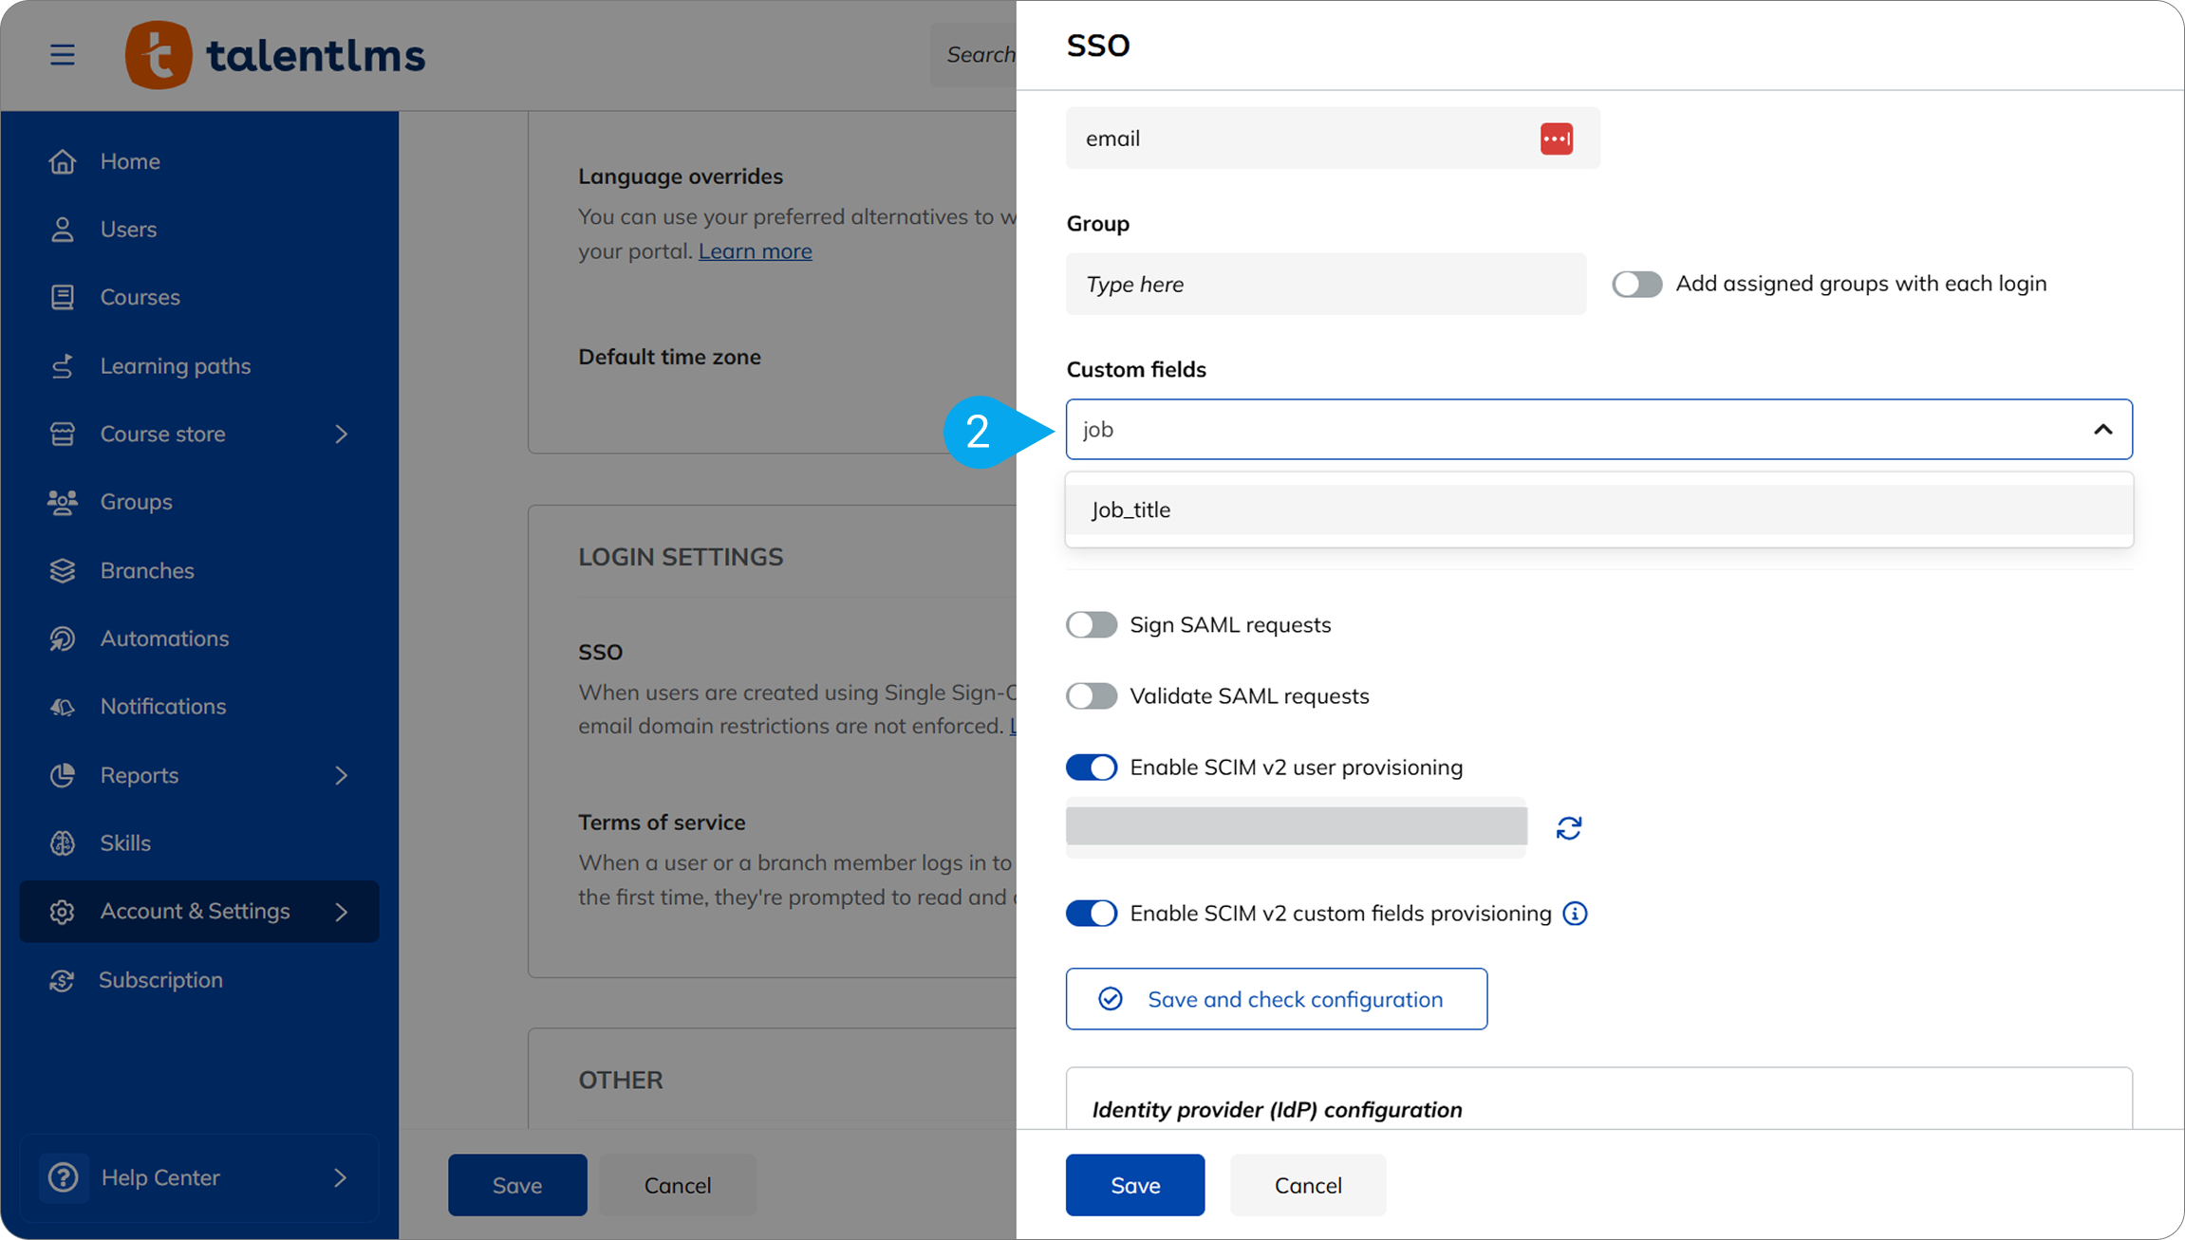The width and height of the screenshot is (2185, 1240).
Task: Enable Validate SAML requests toggle
Action: [x=1092, y=695]
